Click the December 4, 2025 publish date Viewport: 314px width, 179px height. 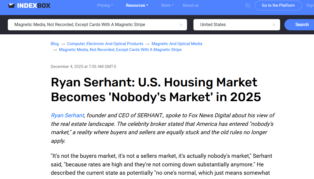coord(83,67)
